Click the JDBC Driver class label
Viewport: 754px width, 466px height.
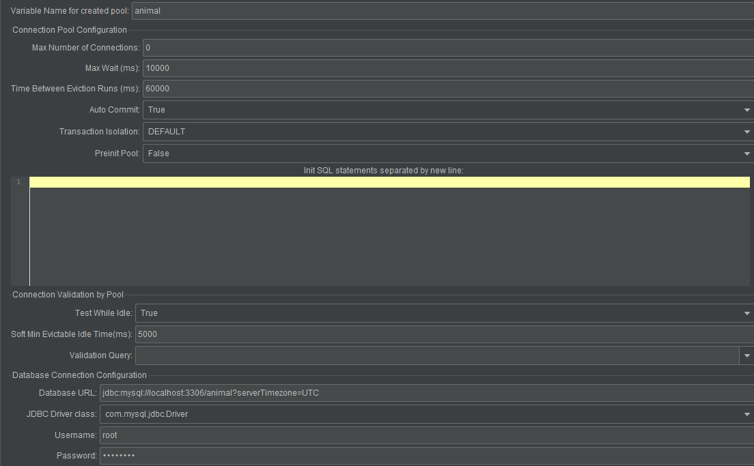[x=61, y=414]
